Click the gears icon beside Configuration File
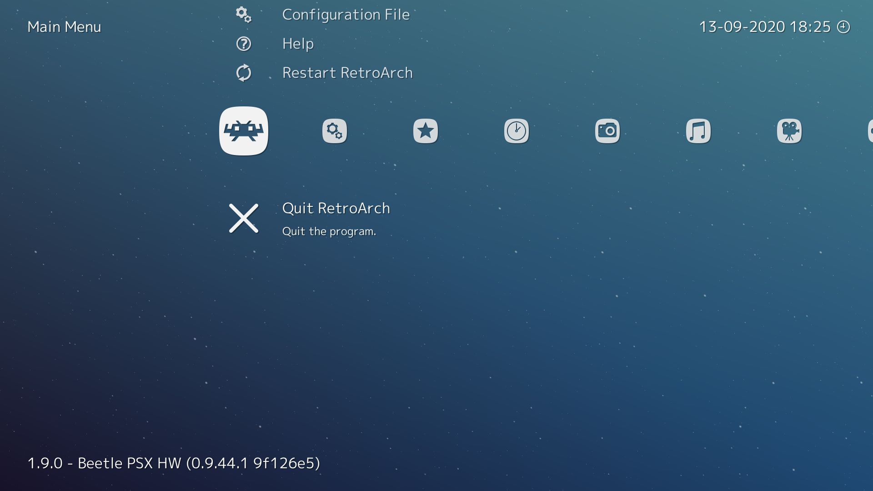Screen dimensions: 873x491 [244, 15]
